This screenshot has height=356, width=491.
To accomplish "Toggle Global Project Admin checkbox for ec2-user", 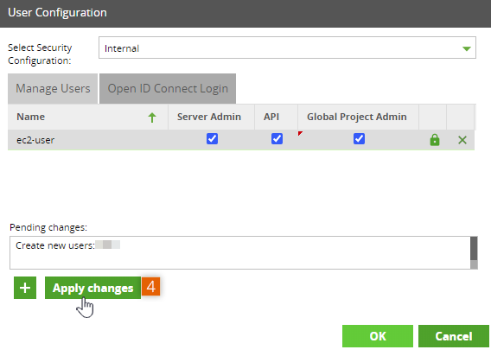I will click(x=359, y=139).
